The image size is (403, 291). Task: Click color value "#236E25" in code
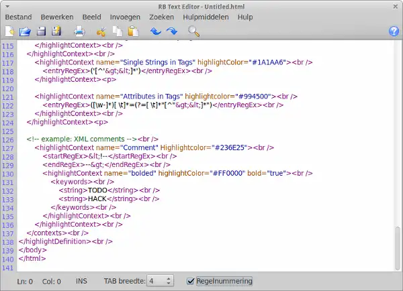[x=229, y=148]
